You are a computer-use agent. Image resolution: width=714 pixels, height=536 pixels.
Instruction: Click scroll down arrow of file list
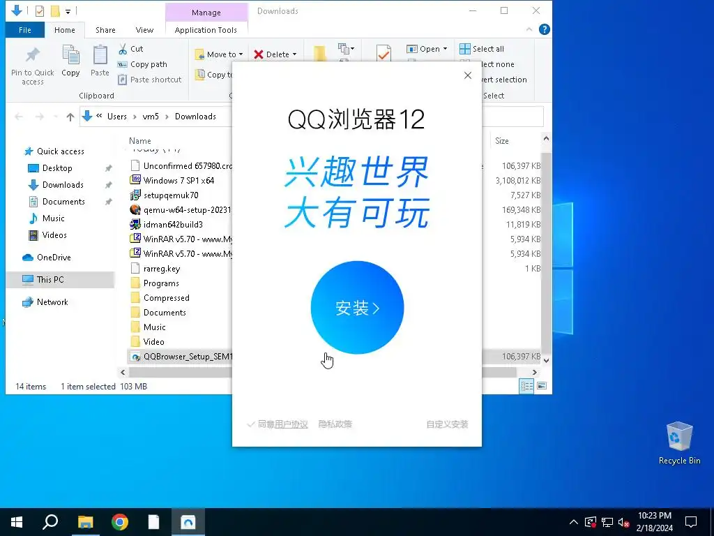[x=546, y=360]
